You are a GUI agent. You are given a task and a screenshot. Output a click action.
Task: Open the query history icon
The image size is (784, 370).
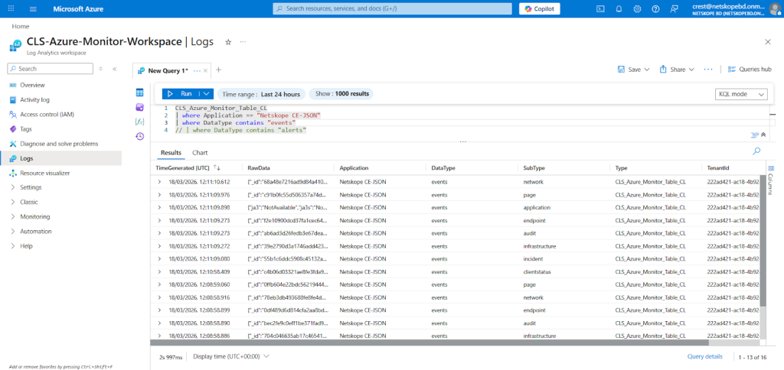140,136
